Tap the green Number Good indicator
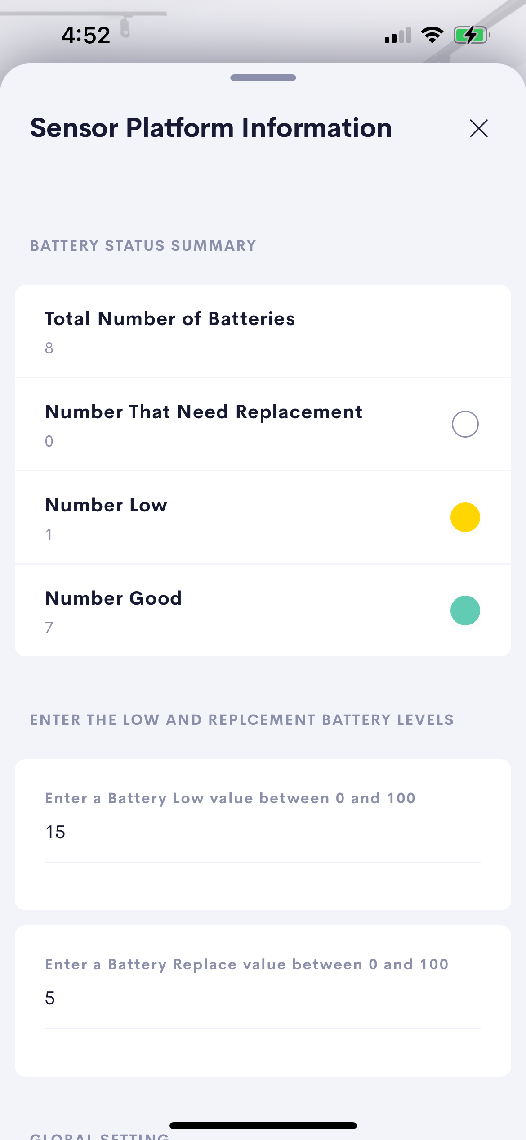Image resolution: width=526 pixels, height=1140 pixels. (x=465, y=611)
